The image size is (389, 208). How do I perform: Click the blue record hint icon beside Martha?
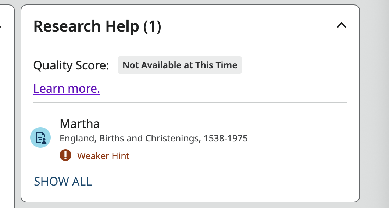pos(40,137)
